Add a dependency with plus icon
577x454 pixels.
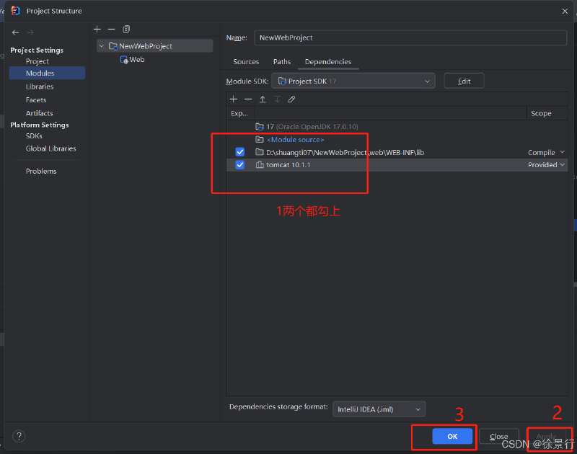(x=233, y=99)
